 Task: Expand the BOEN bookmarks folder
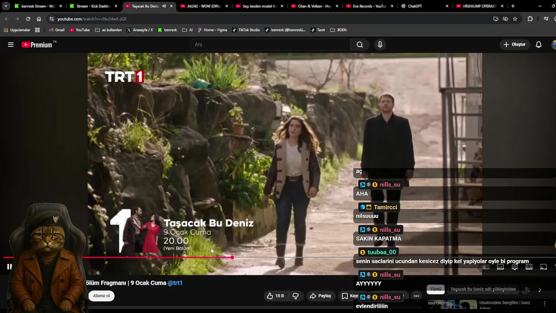[x=338, y=30]
